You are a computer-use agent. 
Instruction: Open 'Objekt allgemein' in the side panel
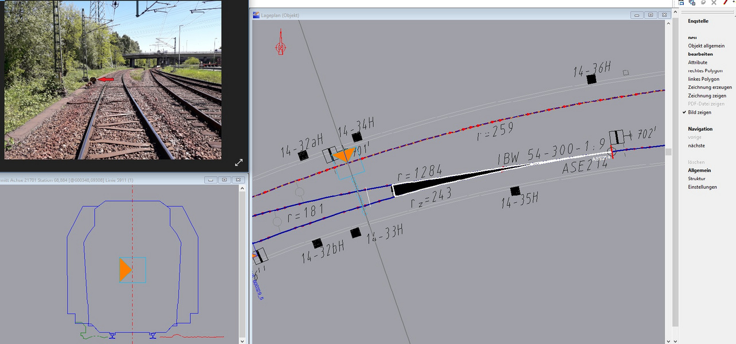coord(706,46)
